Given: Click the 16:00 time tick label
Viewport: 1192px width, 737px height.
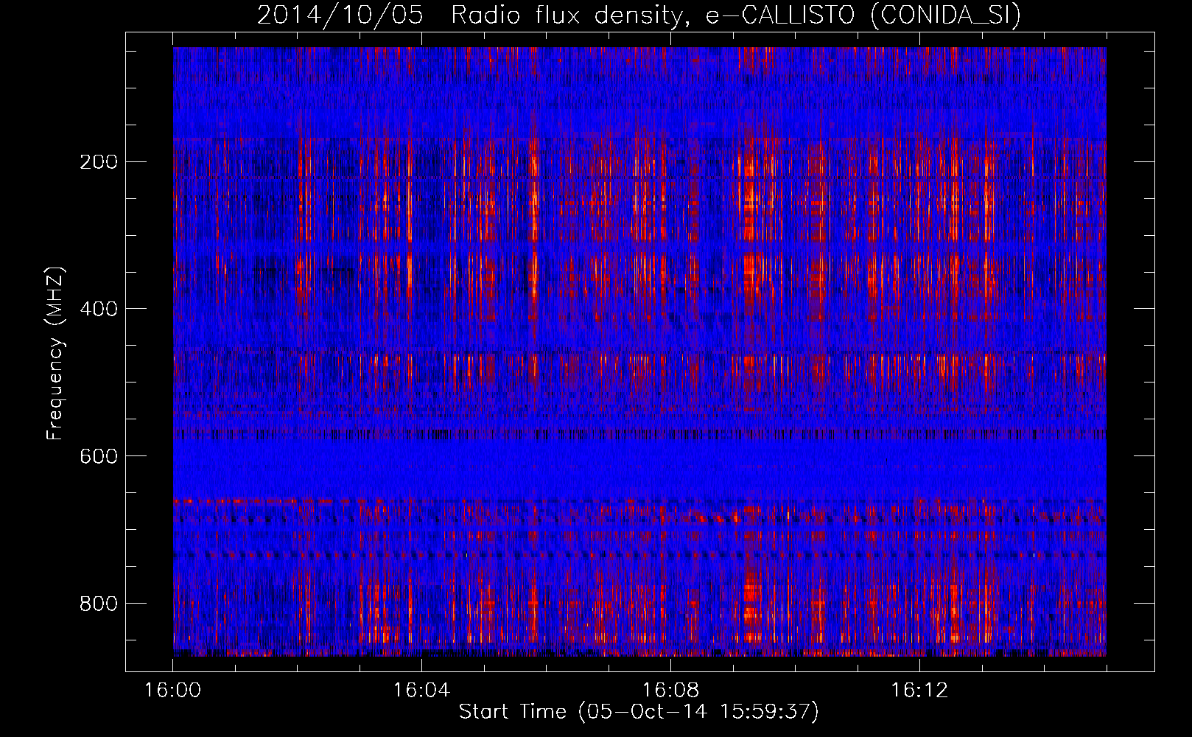Looking at the screenshot, I should tap(172, 691).
